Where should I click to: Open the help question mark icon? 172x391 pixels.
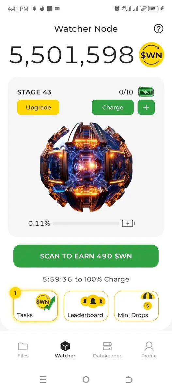click(x=158, y=29)
